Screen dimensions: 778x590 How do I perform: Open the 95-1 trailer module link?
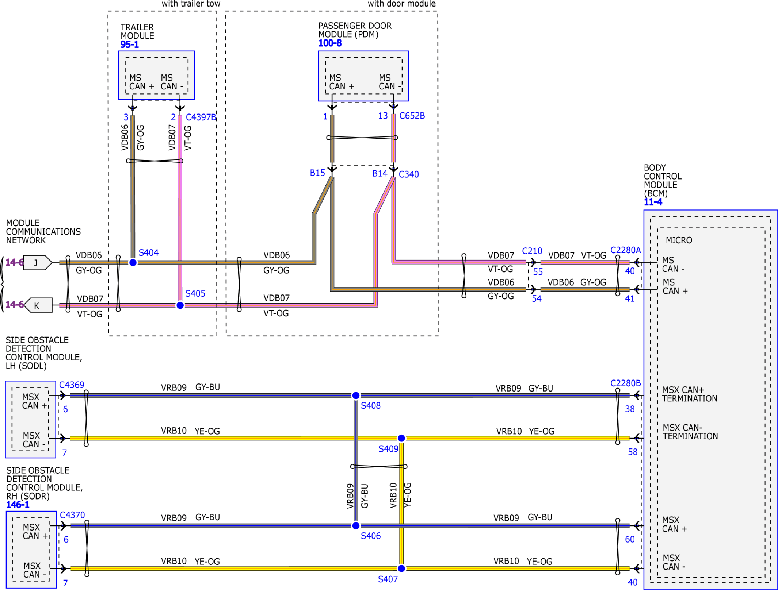(130, 45)
